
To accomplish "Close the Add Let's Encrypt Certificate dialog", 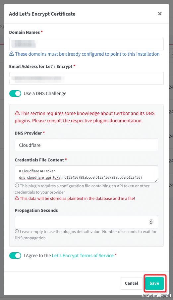I will pos(160,14).
